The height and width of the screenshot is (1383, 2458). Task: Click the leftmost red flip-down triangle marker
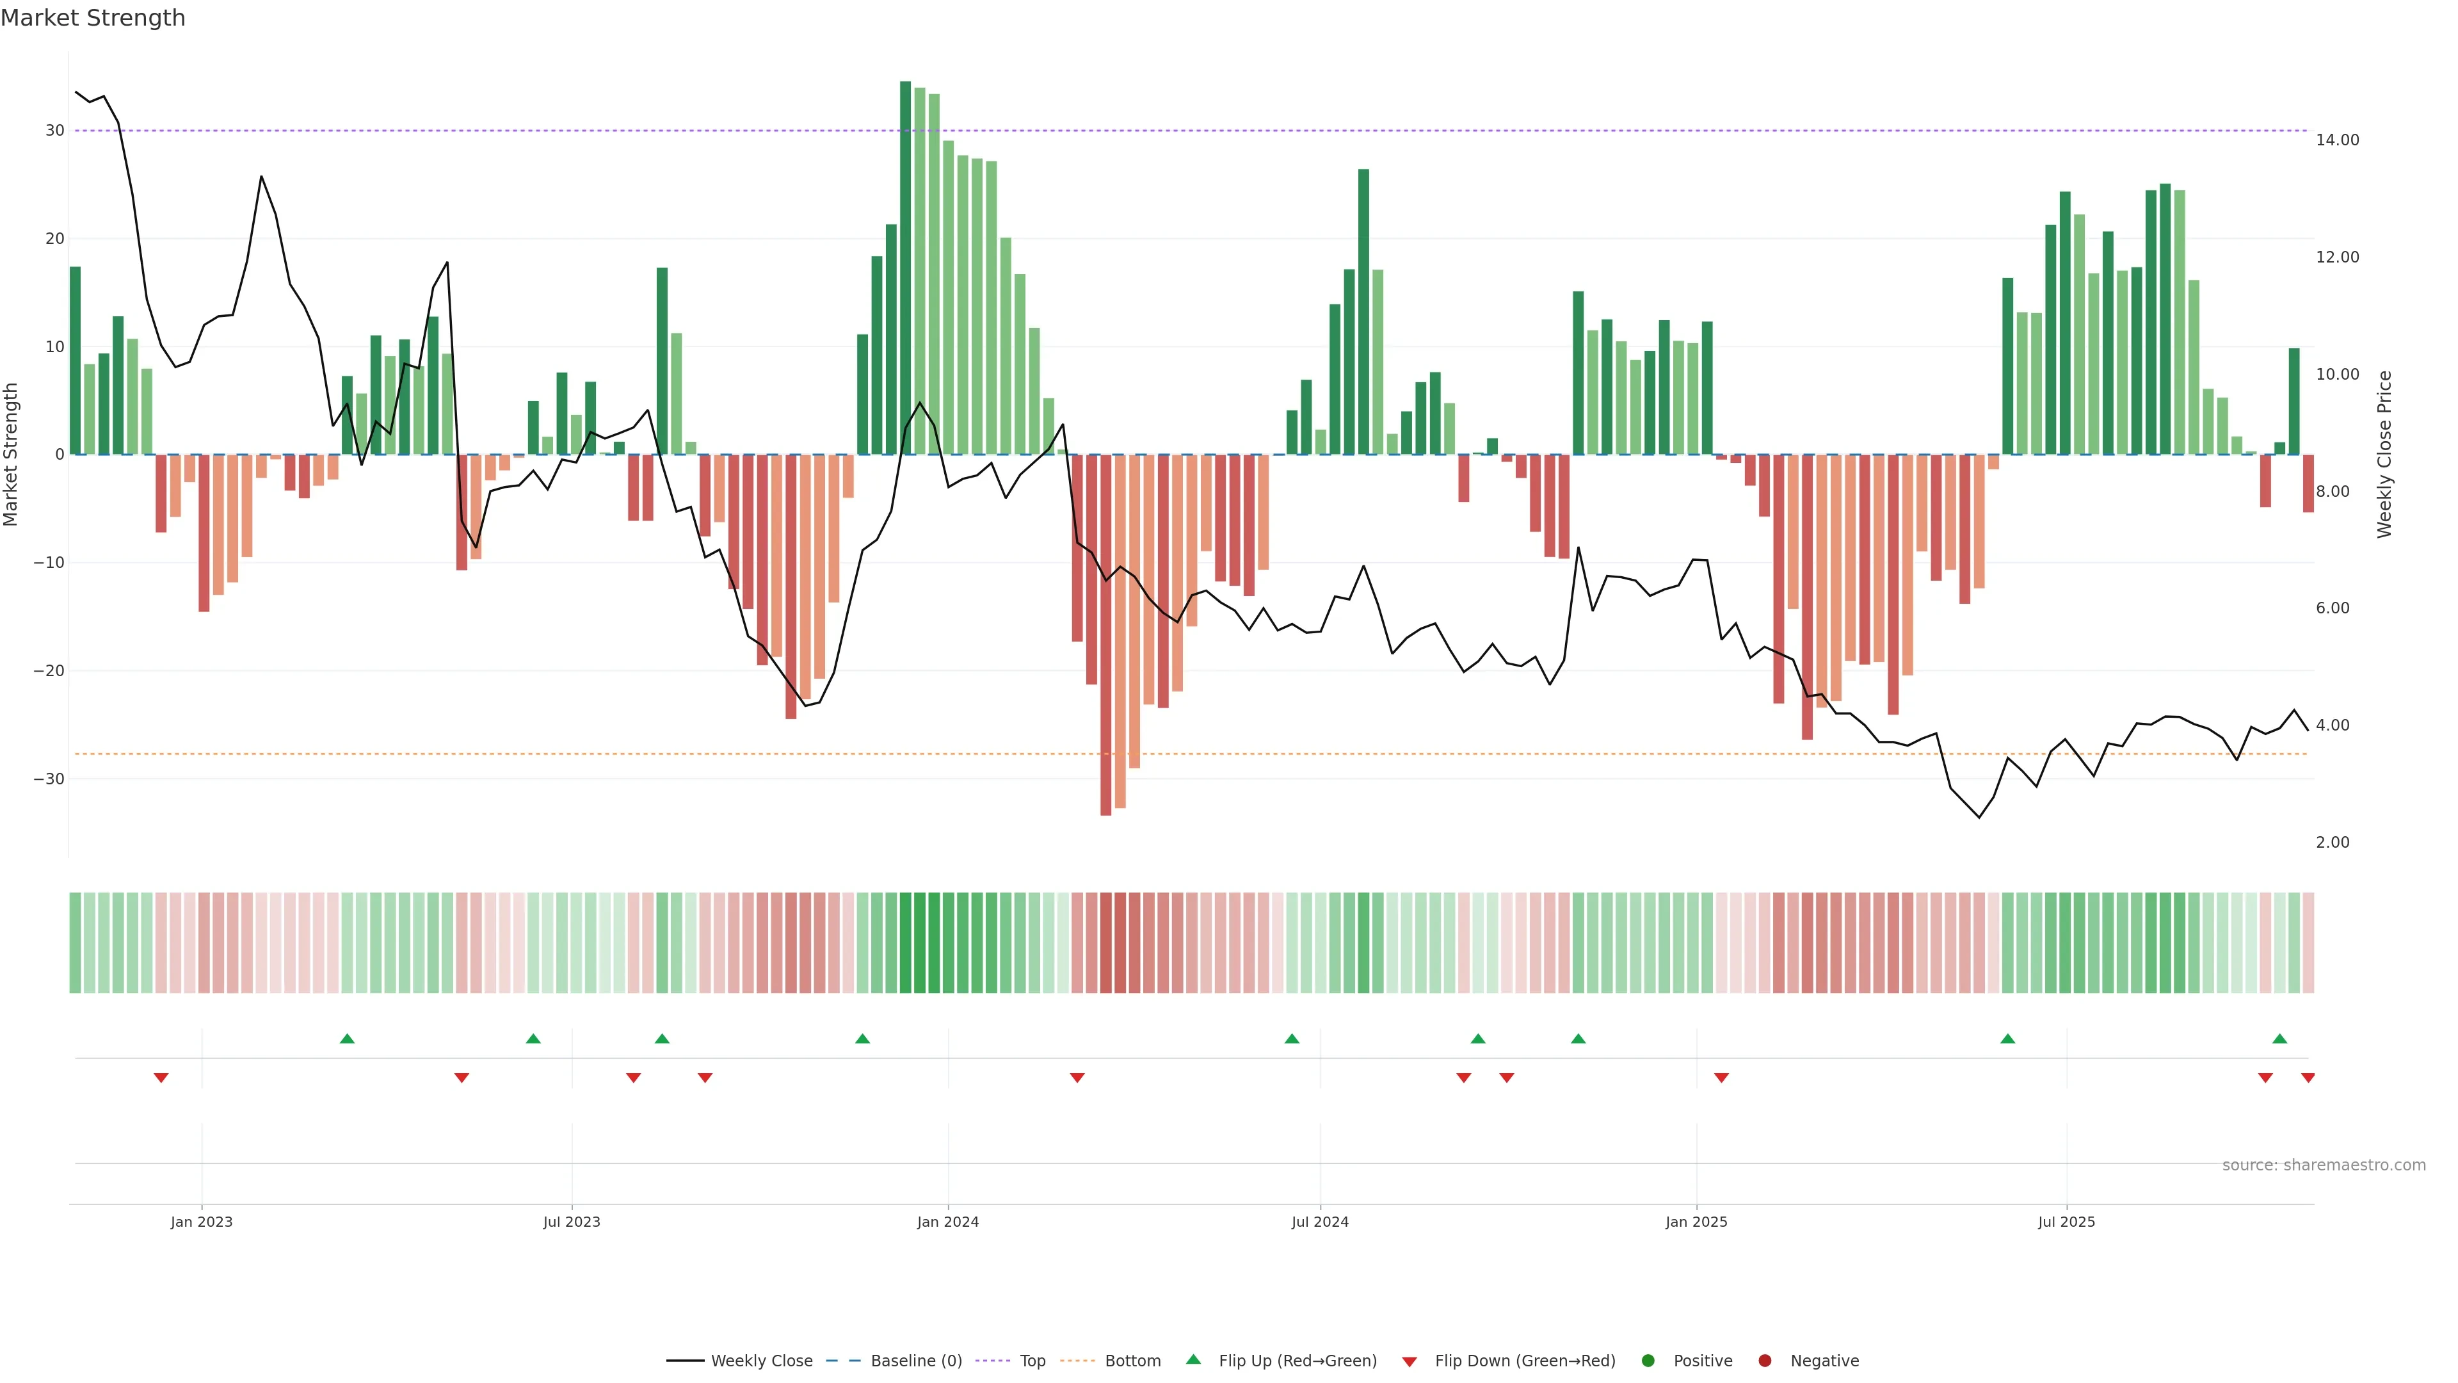coord(161,1078)
